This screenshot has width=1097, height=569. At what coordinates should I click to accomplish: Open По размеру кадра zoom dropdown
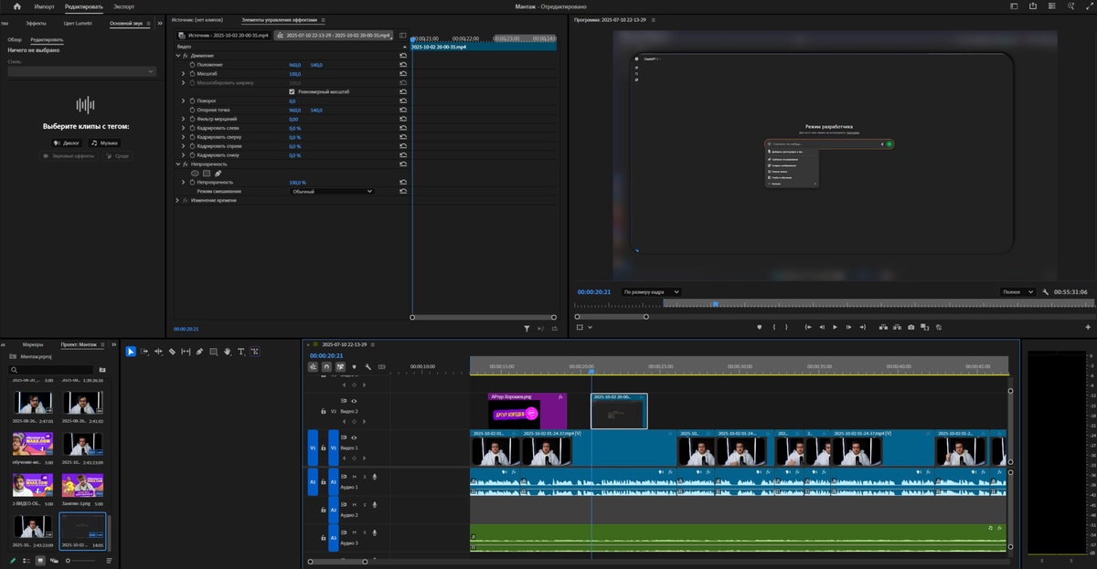(652, 291)
